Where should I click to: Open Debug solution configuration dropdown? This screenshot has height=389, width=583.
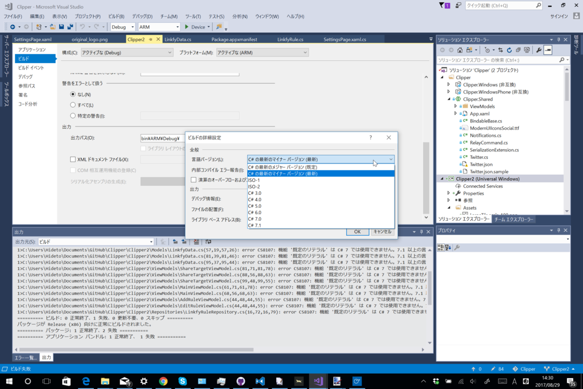click(123, 27)
